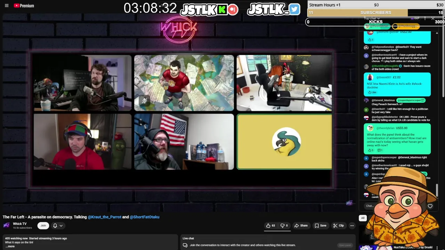The height and width of the screenshot is (250, 445).
Task: Click the 10.5k subscribers count
Action: (22, 228)
